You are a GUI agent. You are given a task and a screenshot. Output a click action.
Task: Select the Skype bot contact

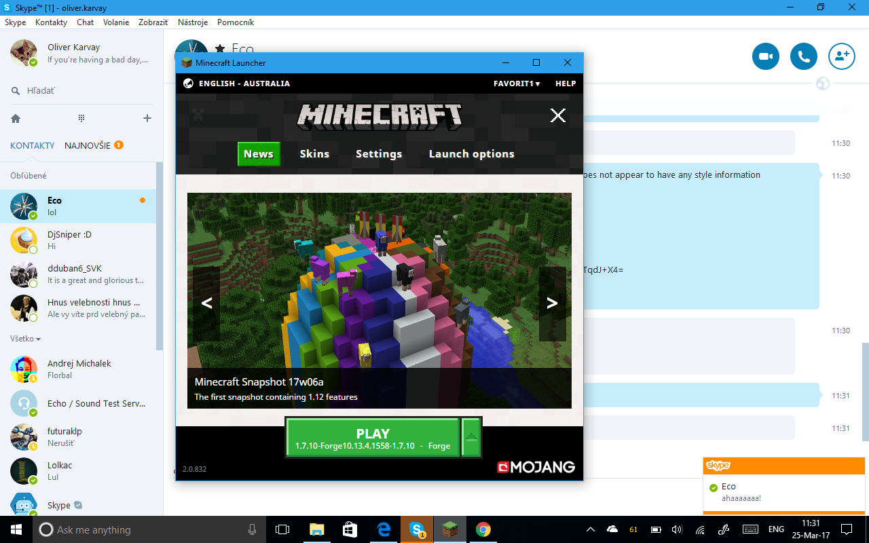pos(78,505)
